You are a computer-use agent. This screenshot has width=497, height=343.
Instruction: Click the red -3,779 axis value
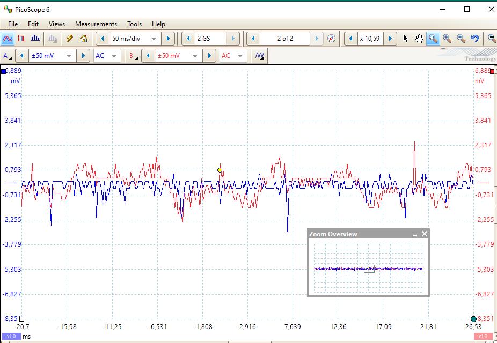pyautogui.click(x=484, y=244)
